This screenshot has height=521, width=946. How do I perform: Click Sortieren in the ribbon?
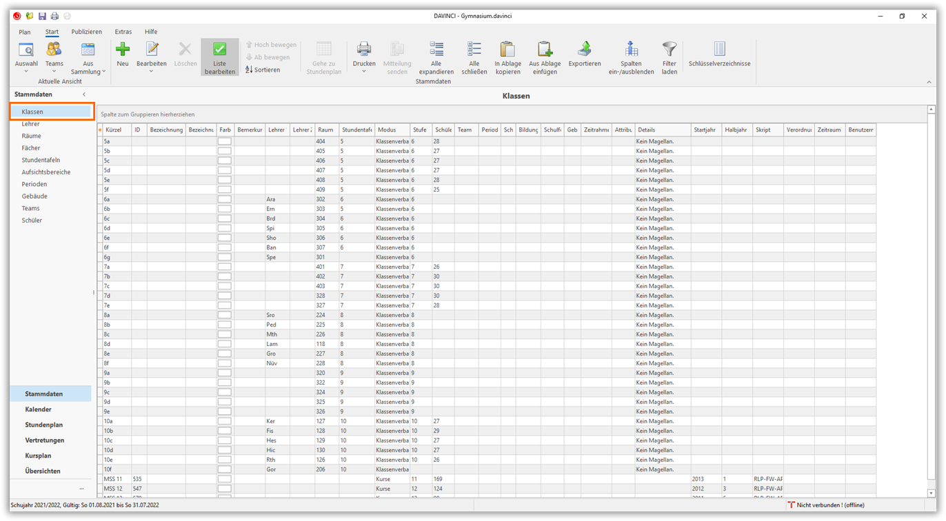coord(263,70)
